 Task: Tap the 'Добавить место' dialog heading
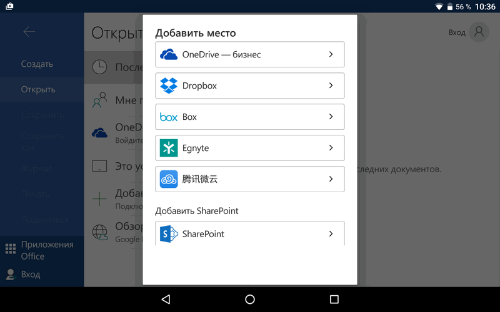[196, 33]
